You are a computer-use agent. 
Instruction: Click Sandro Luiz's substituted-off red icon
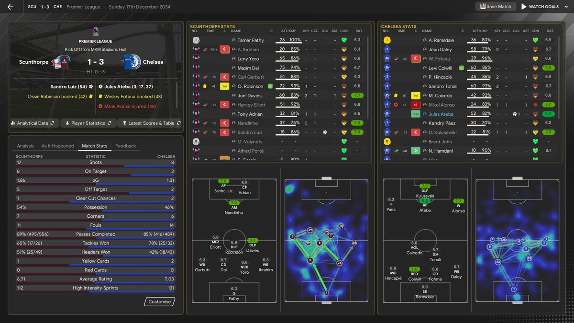pyautogui.click(x=225, y=132)
